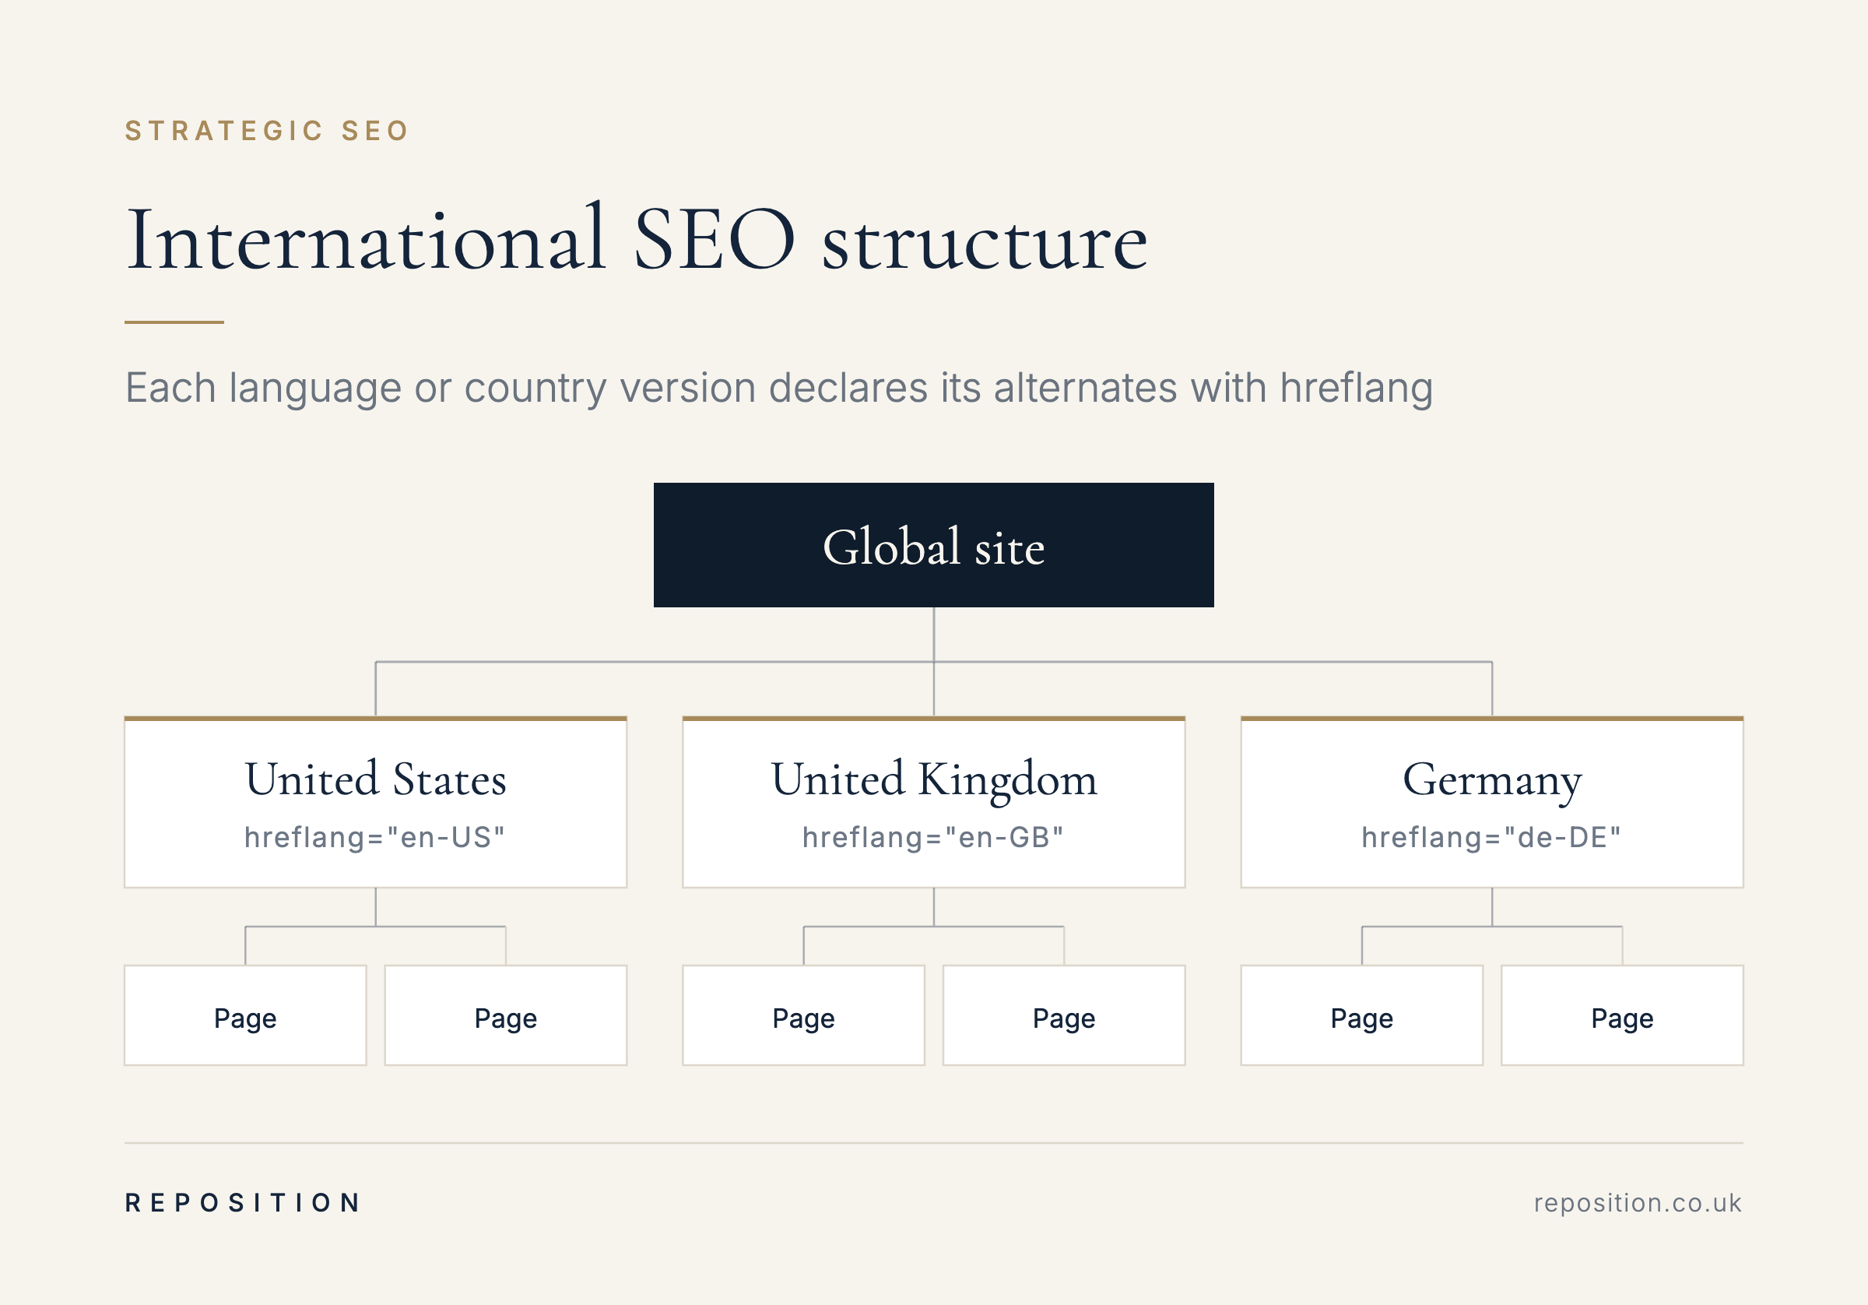Click the REPOSITION brand wordmark
Image resolution: width=1868 pixels, height=1305 pixels.
(242, 1202)
